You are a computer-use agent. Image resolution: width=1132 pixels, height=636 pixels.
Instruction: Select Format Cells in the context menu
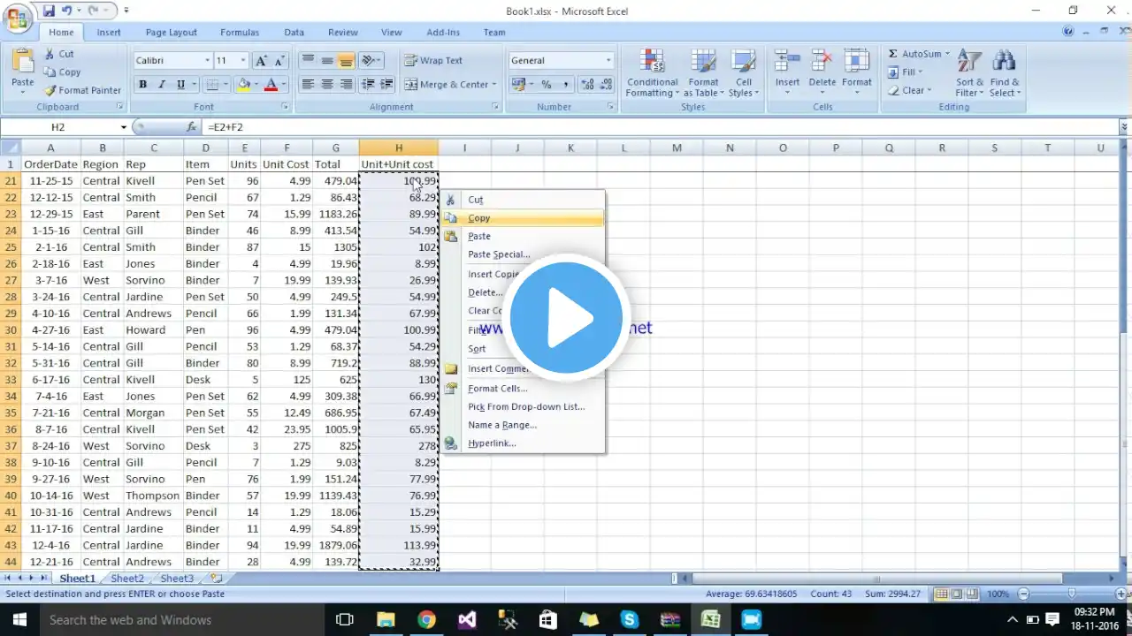(498, 389)
